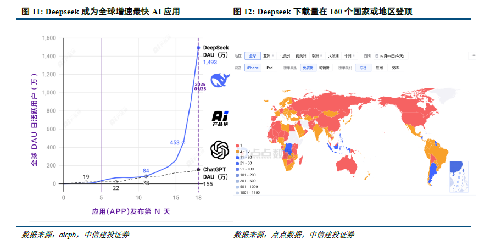Click the DeepSeek 1,493 endpoint dot

click(198, 48)
